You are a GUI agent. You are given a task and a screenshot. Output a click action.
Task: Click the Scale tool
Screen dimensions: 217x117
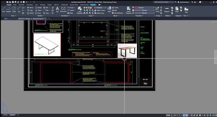click(x=38, y=13)
